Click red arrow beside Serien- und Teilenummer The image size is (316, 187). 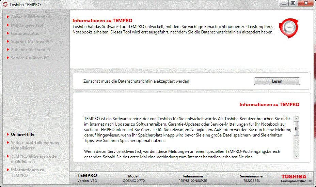click(8, 143)
